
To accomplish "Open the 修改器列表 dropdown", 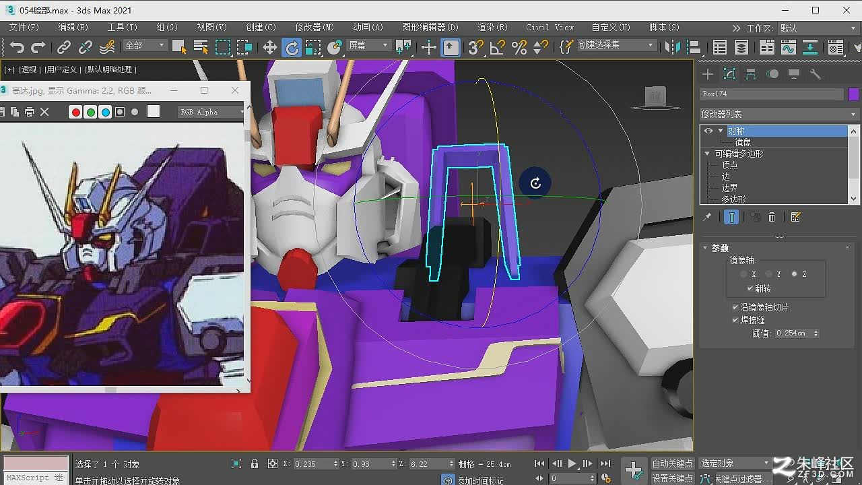I will tap(779, 114).
